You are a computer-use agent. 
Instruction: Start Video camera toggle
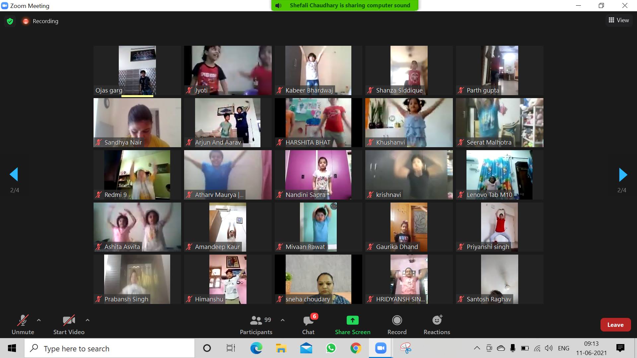point(69,325)
